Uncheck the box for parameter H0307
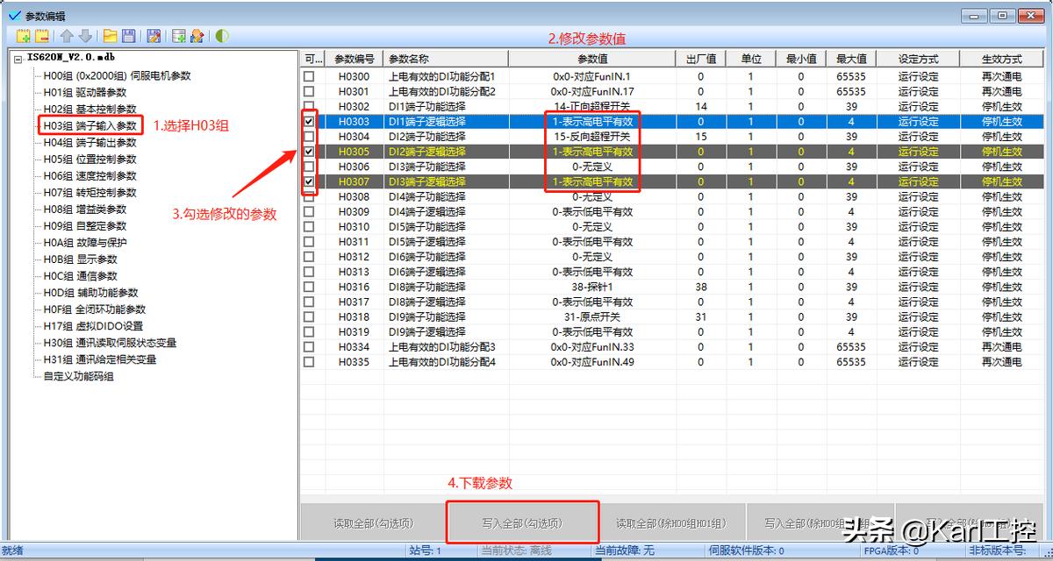This screenshot has height=561, width=1053. click(309, 181)
